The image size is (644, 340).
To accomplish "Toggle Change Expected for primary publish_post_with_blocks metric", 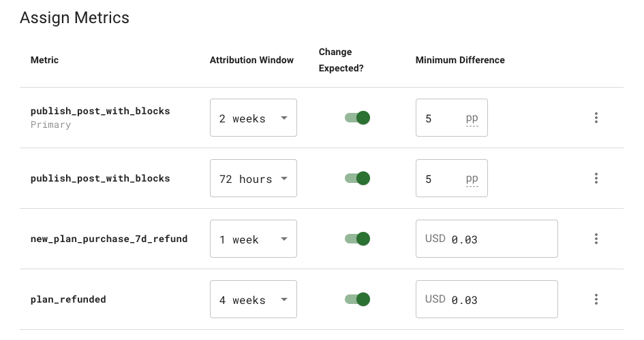I will (x=357, y=118).
